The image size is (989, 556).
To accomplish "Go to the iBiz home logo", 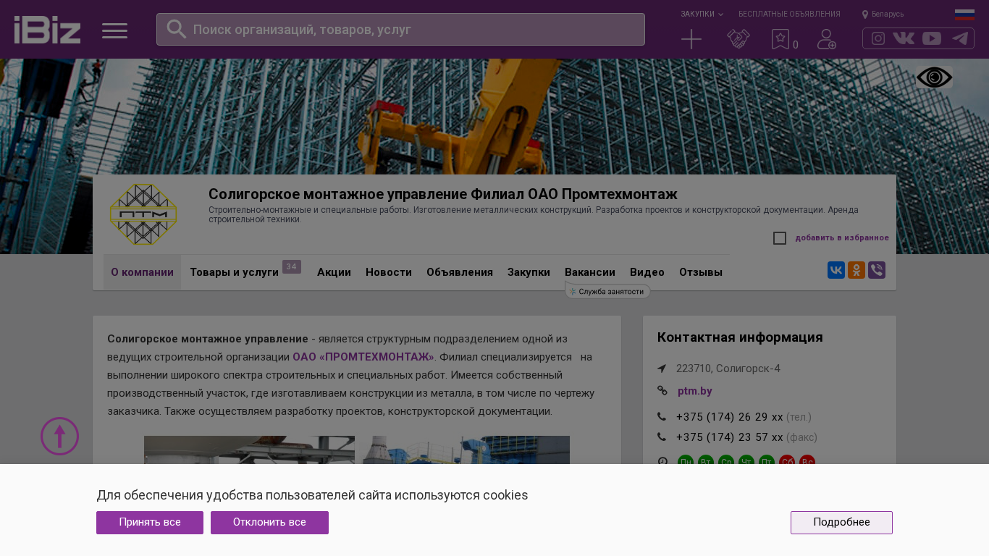I will [47, 30].
